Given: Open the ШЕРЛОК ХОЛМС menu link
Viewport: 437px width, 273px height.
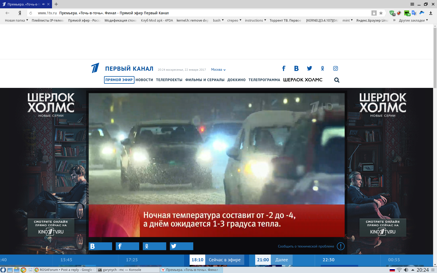Looking at the screenshot, I should click(x=303, y=80).
